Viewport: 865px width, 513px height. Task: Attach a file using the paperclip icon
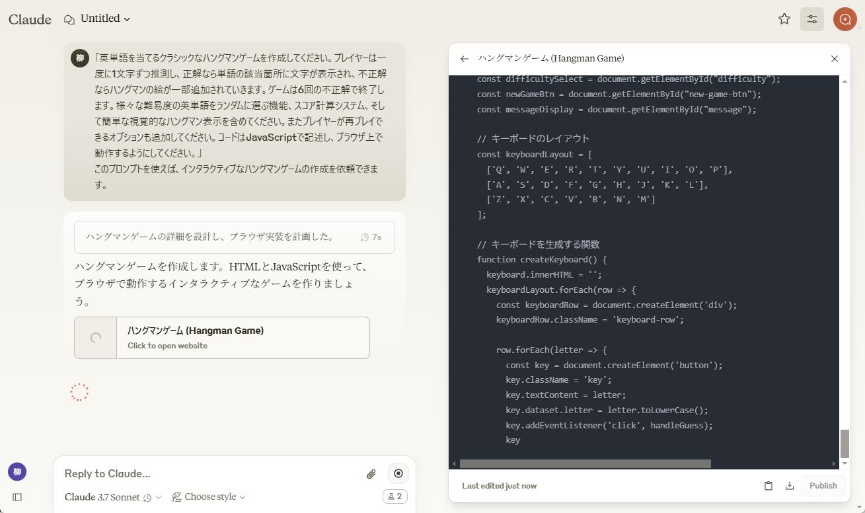coord(371,473)
